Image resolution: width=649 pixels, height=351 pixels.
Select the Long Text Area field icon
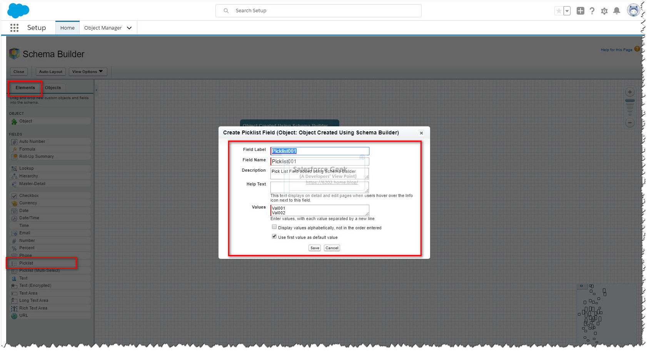coord(14,301)
